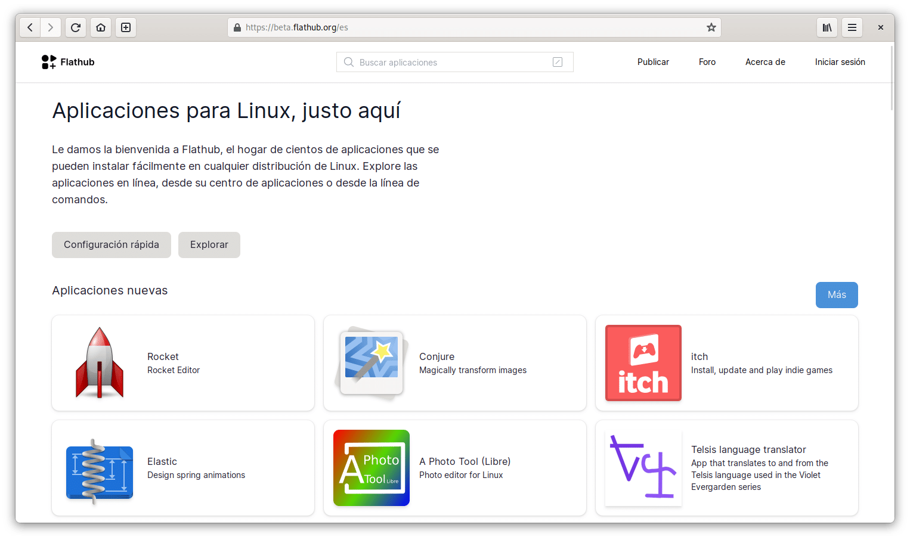
Task: Select the Publicar menu item
Action: point(652,61)
